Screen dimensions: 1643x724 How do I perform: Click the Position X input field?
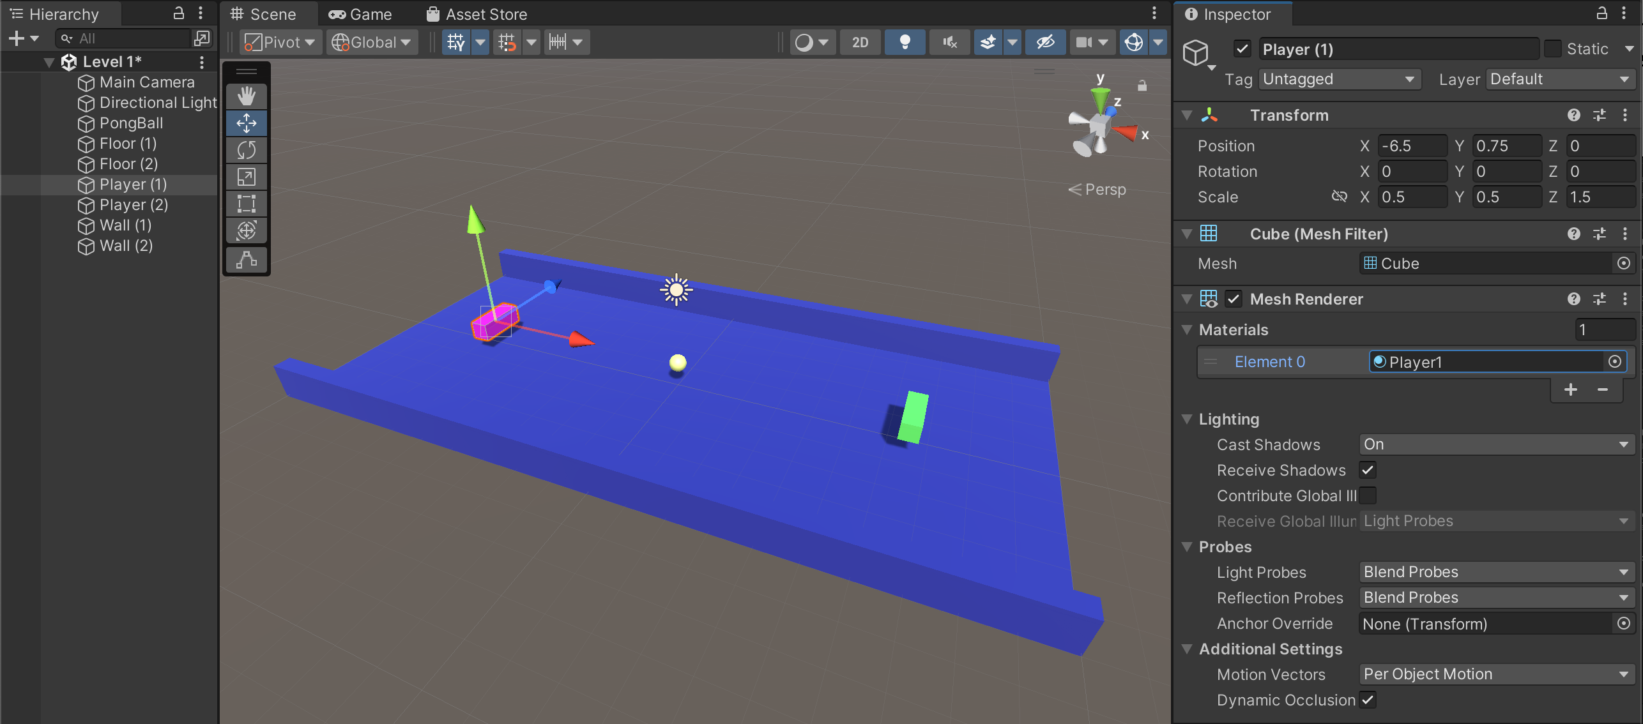[x=1411, y=146]
